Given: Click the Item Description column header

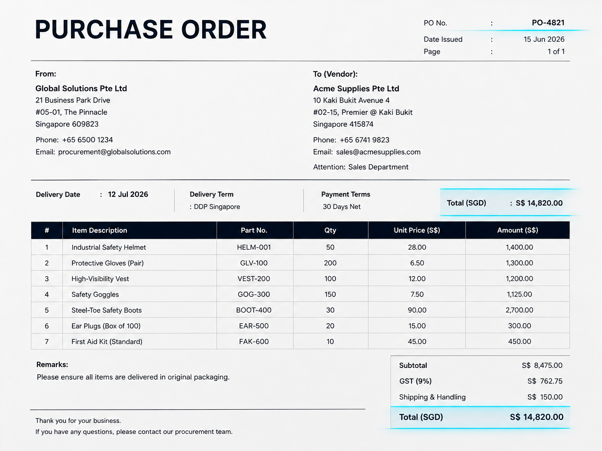Looking at the screenshot, I should pos(100,230).
